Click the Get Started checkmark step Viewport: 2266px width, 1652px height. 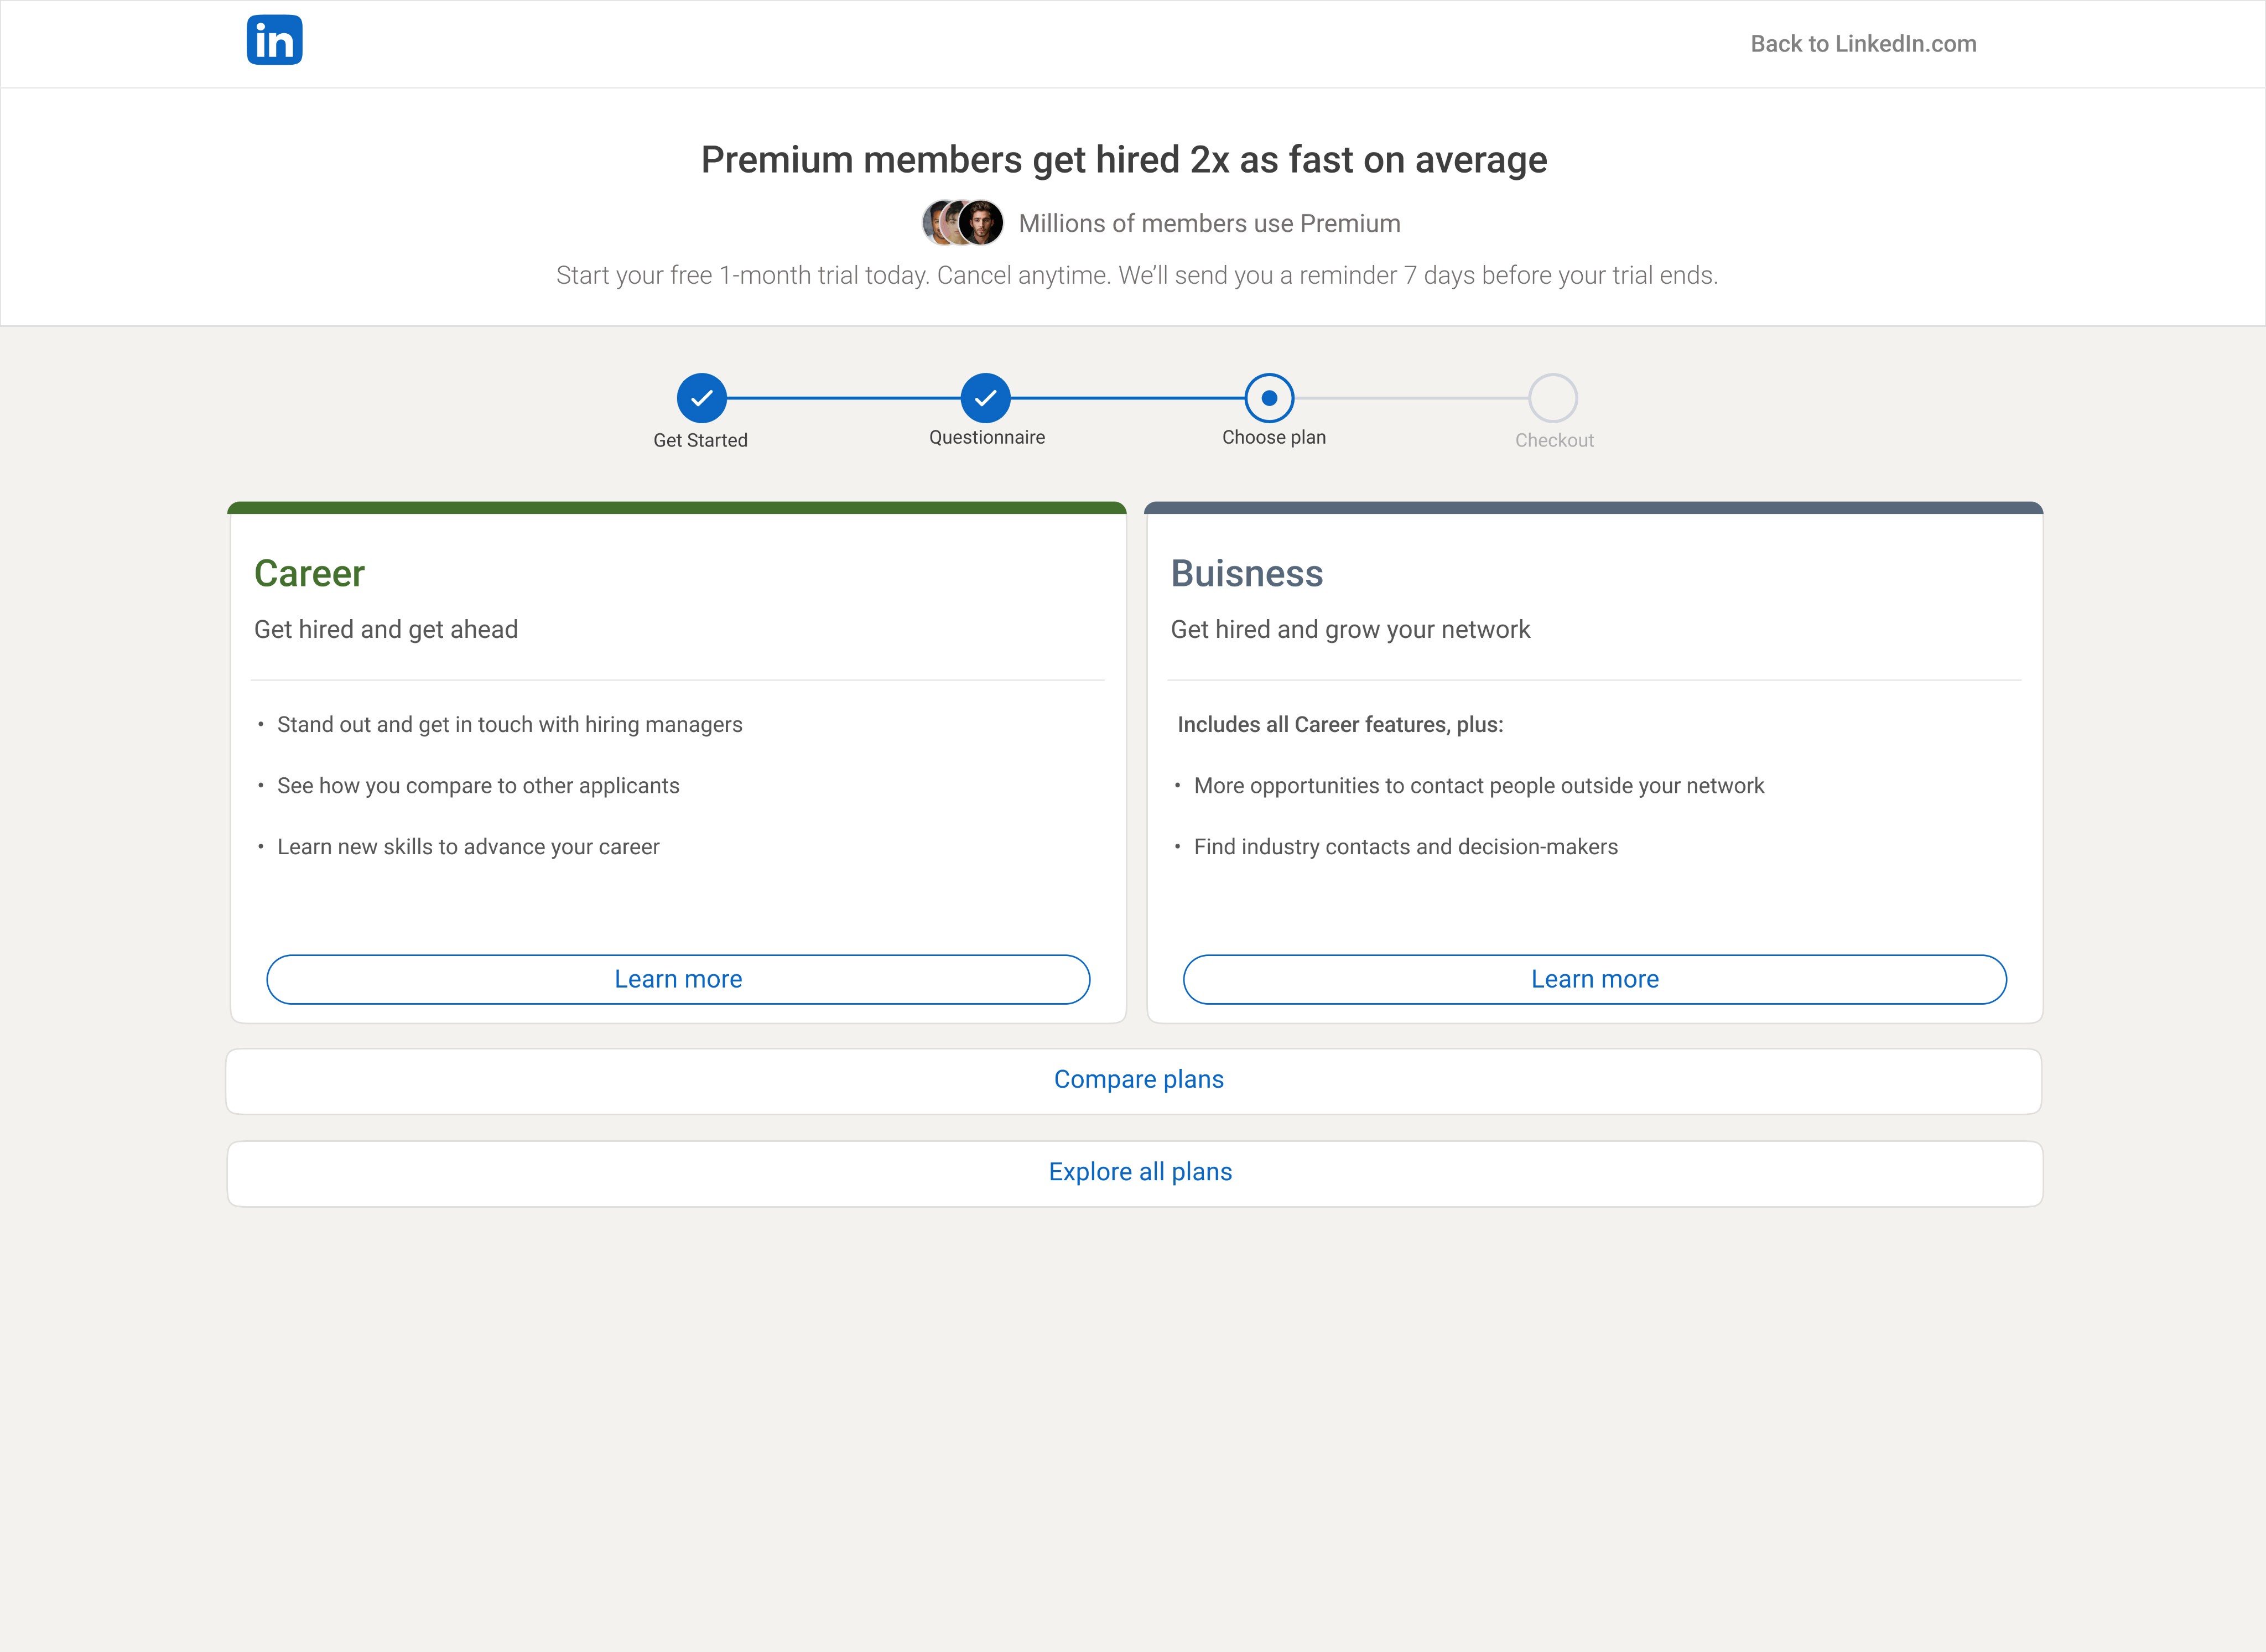701,398
